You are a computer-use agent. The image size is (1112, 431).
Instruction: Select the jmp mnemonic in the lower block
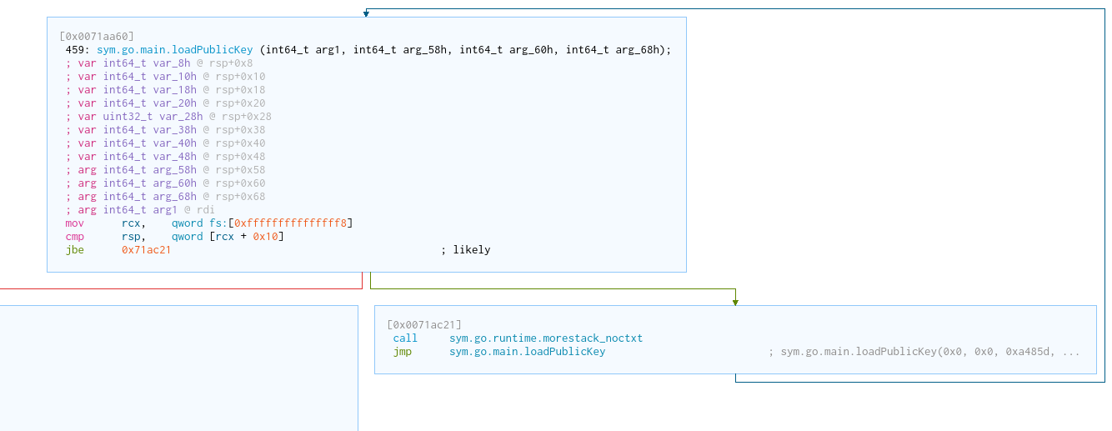pyautogui.click(x=402, y=352)
